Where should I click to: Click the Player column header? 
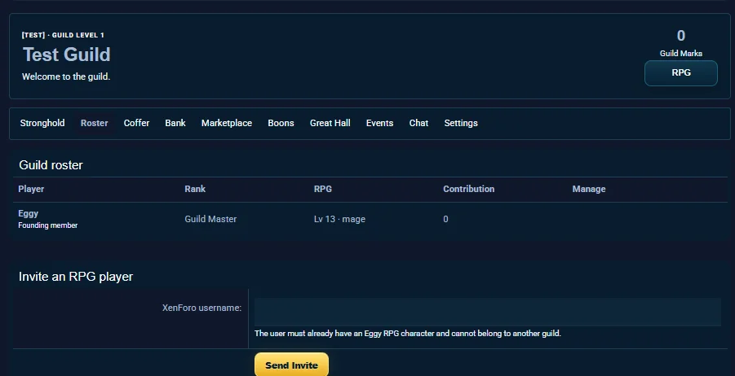pos(31,189)
